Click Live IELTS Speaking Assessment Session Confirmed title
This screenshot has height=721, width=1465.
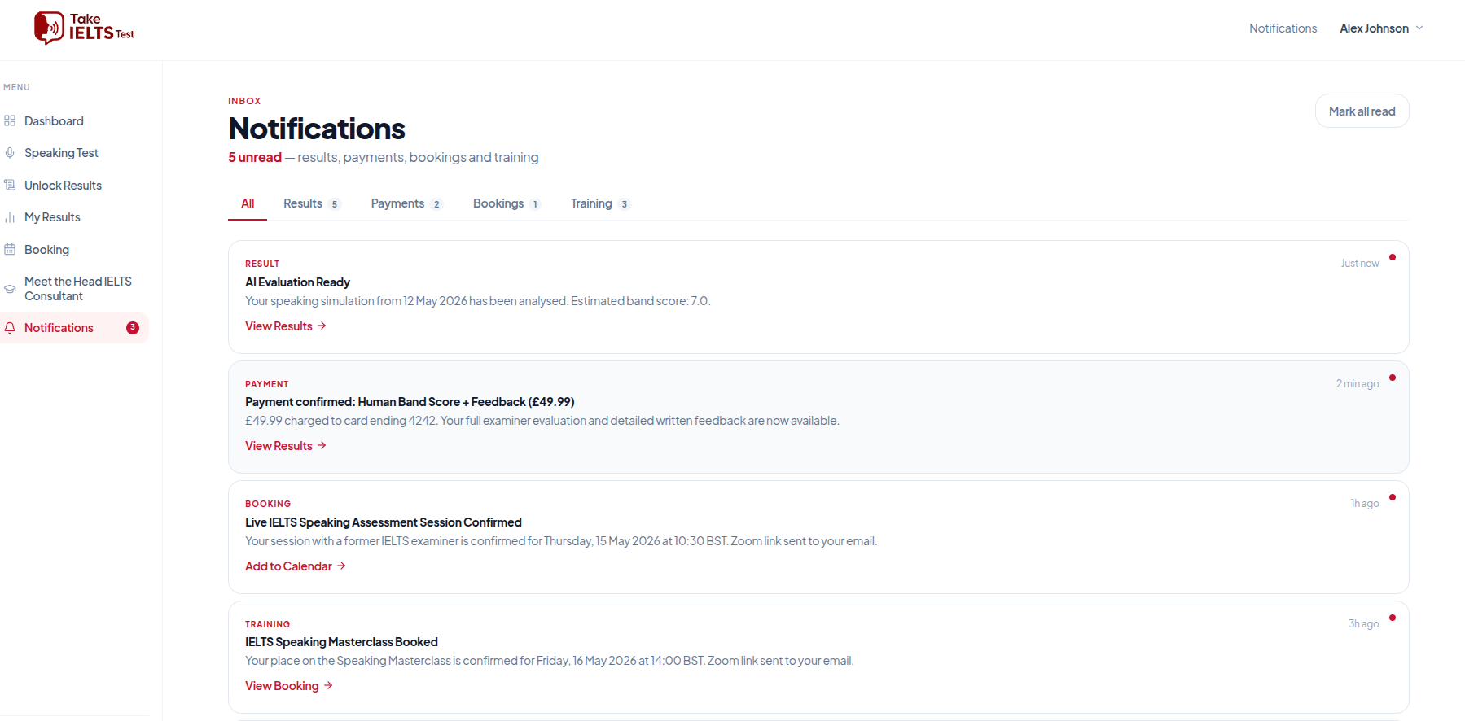pos(384,522)
